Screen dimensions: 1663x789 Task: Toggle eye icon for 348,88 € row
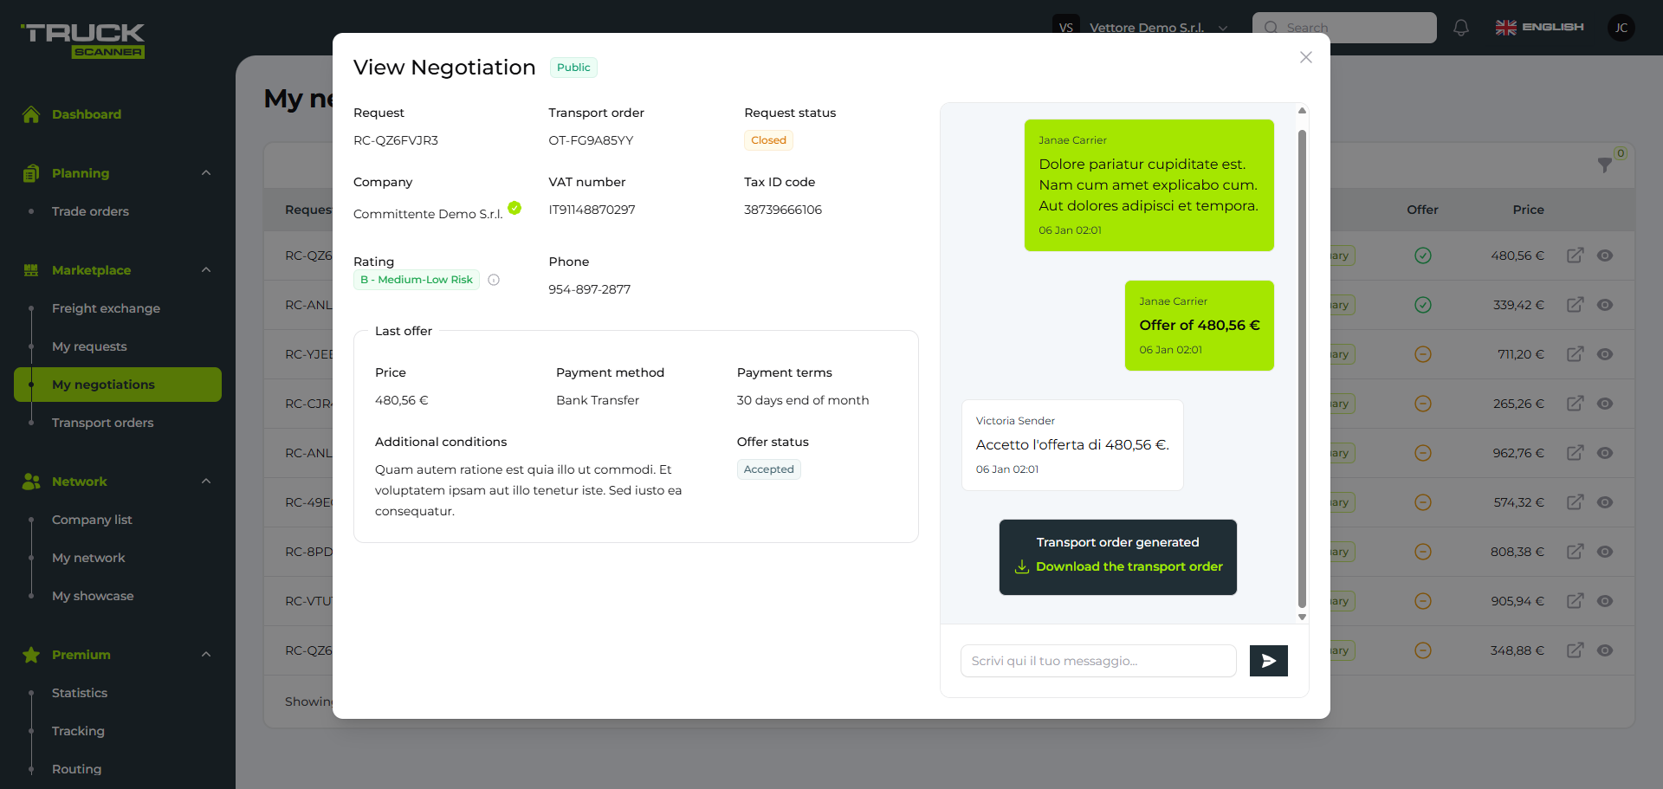tap(1605, 650)
